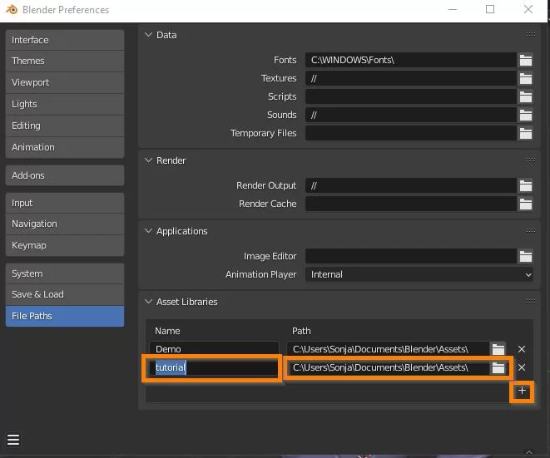
Task: Click the folder icon for the Fonts path
Action: pos(525,60)
